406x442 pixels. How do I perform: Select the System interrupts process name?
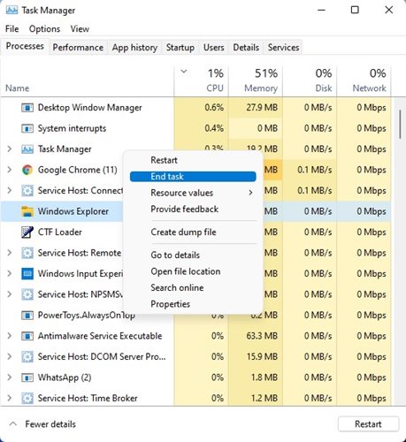click(x=72, y=128)
